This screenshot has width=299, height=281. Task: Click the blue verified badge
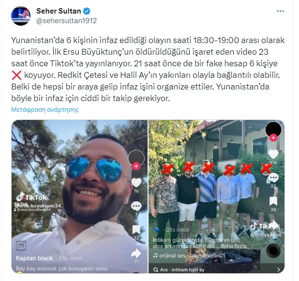click(x=87, y=11)
